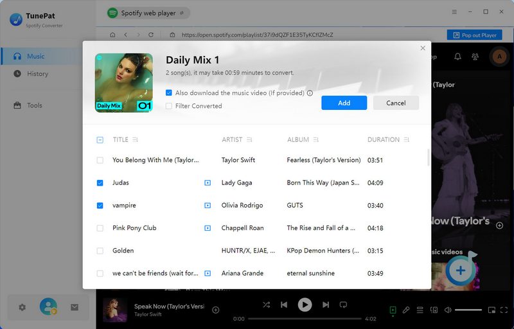514x329 pixels.
Task: Open lyrics microphone icon in the player
Action: point(406,310)
